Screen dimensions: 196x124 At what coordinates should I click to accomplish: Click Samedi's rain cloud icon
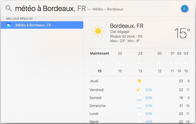click(x=140, y=98)
